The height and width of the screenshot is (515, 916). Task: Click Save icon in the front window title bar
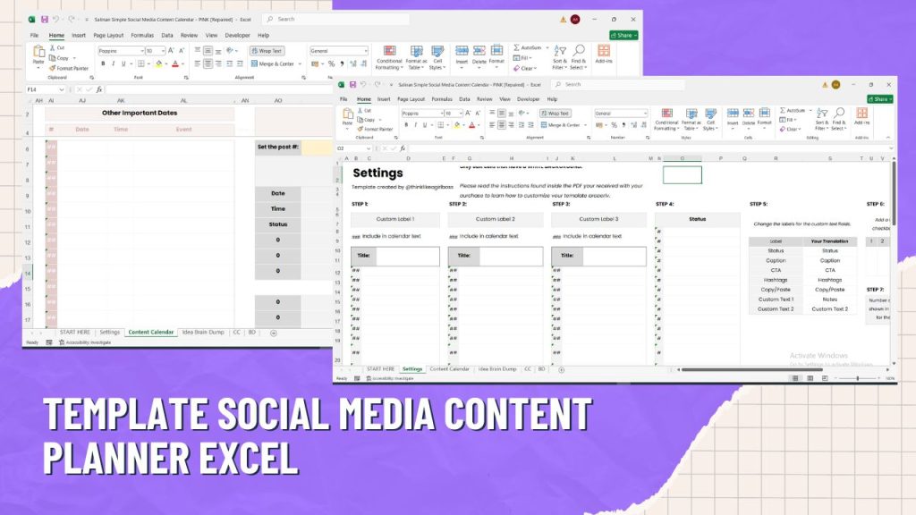click(x=352, y=85)
